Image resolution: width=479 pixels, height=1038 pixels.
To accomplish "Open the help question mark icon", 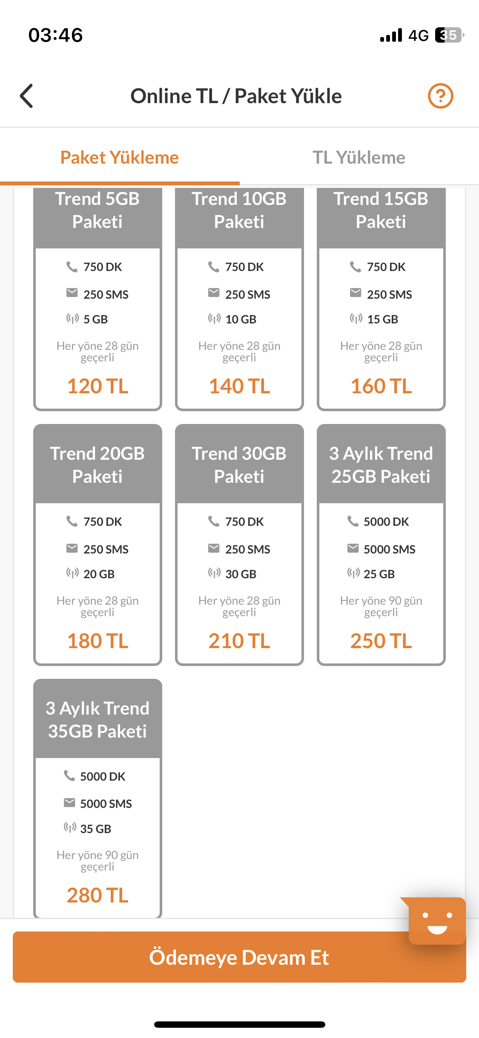I will (440, 96).
